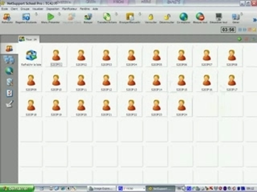Open the Ecole menu

click(x=5, y=9)
